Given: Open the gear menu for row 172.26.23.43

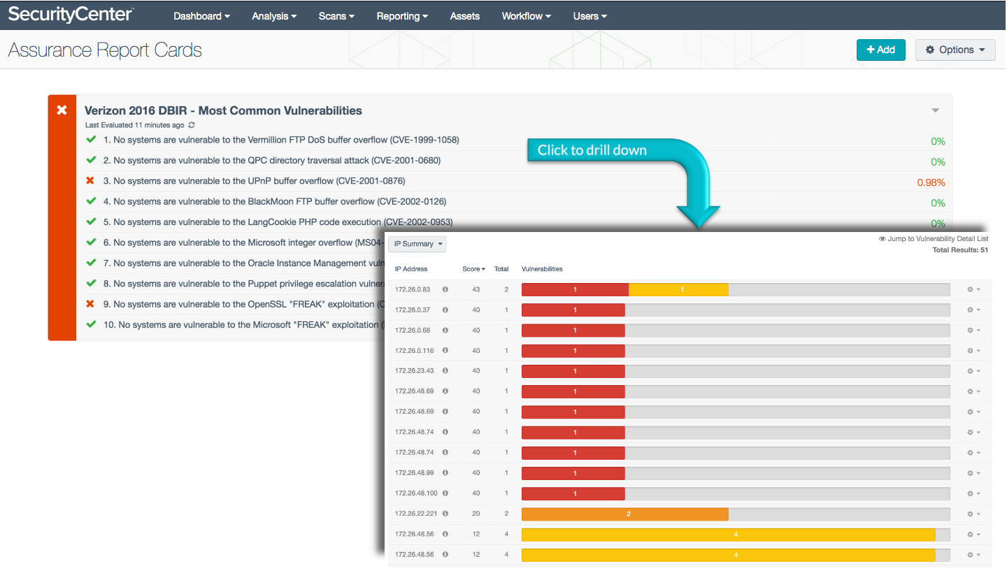Looking at the screenshot, I should click(973, 371).
